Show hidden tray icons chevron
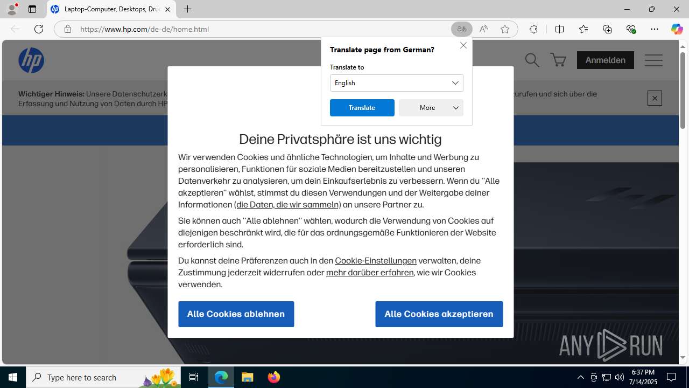Viewport: 689px width, 388px height. [580, 377]
